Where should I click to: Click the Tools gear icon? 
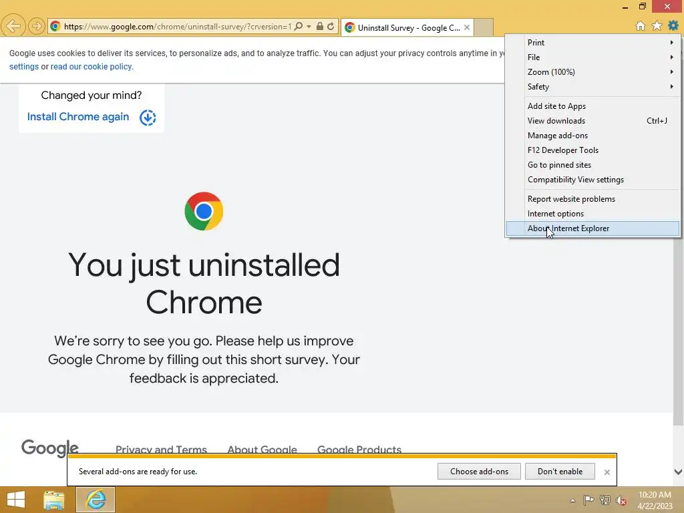point(673,26)
